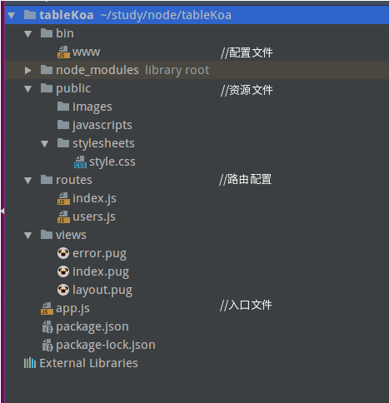Click the users.js JS file icon
The width and height of the screenshot is (389, 403).
[63, 216]
